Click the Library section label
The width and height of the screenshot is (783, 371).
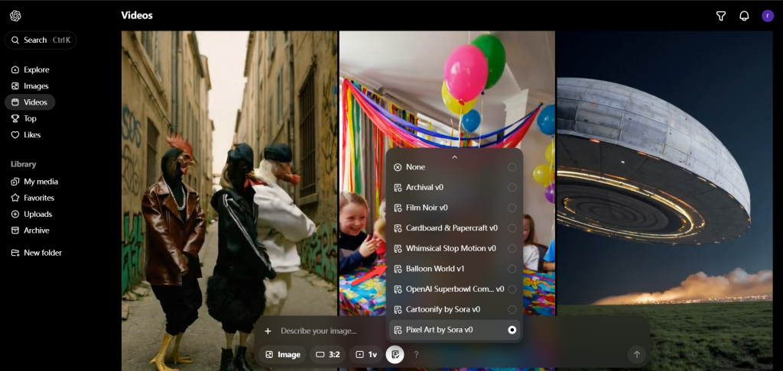(x=24, y=164)
